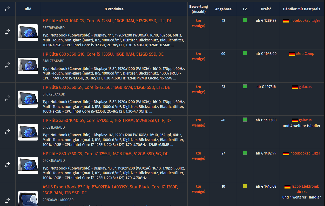Click compare icon for HP Elite 830 x360 G10 row
Viewport: 325px width, 206px height.
click(7, 65)
